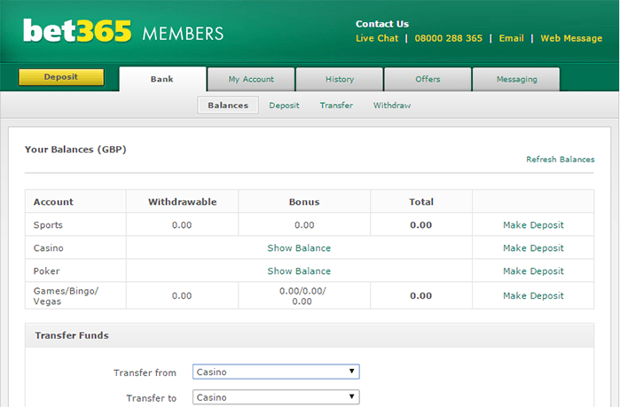Screen dimensions: 620x407
Task: Show Balance for the Poker account
Action: (299, 271)
